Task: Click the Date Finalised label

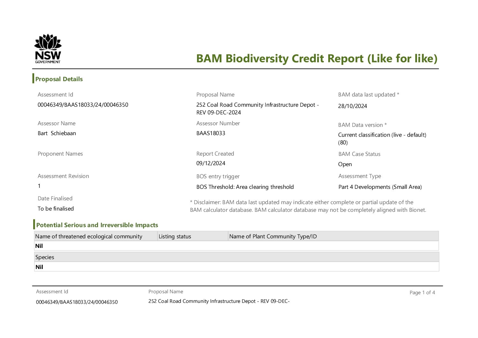Action: point(55,198)
